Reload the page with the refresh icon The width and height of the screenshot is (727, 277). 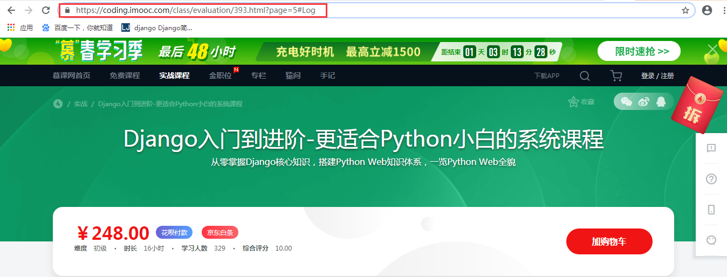tap(46, 10)
